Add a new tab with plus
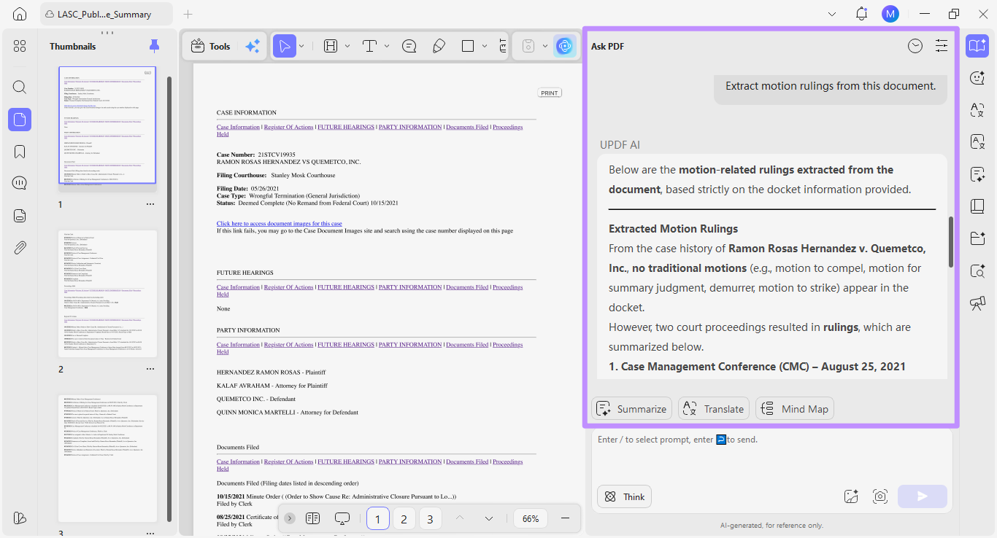 (x=188, y=14)
